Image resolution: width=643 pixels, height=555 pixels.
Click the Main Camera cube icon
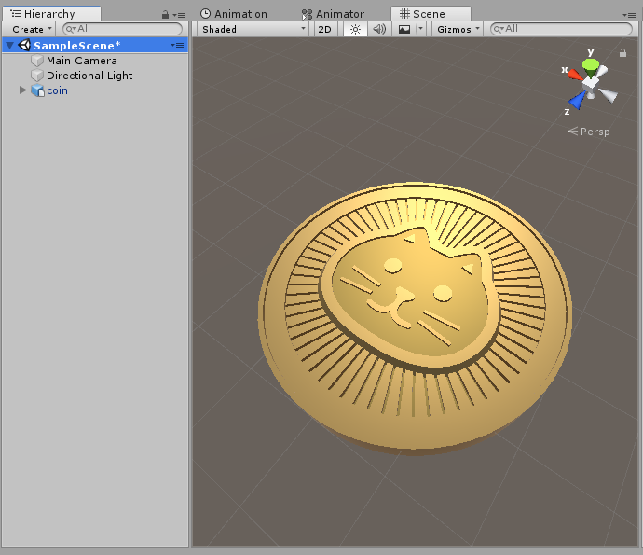(x=37, y=61)
